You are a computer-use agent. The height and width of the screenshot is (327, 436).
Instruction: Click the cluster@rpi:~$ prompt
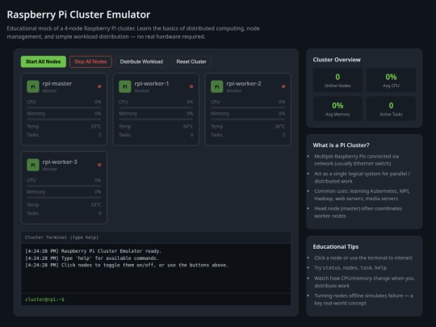coord(44,300)
